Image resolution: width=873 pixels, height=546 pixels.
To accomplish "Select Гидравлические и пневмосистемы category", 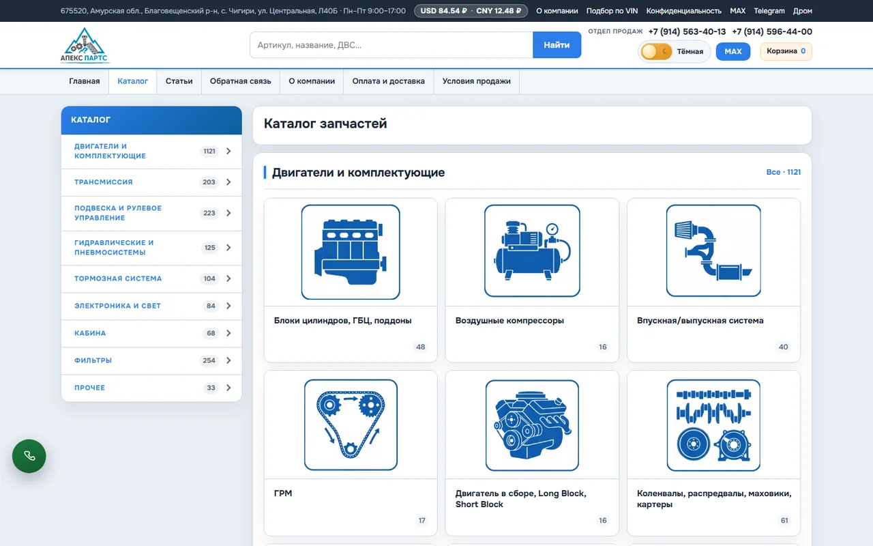I will click(151, 248).
